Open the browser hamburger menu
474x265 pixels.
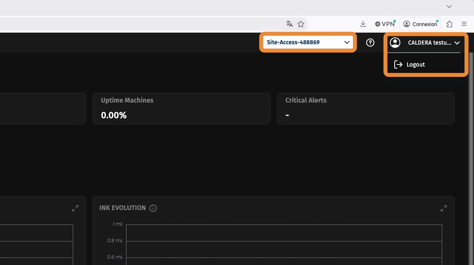coord(464,24)
